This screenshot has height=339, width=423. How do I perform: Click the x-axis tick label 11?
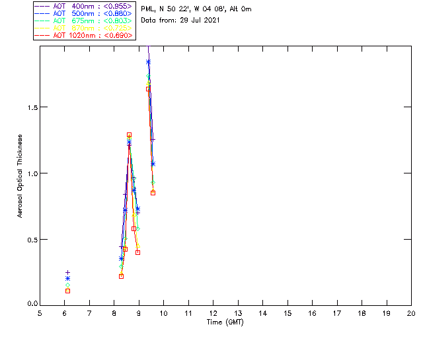point(188,313)
